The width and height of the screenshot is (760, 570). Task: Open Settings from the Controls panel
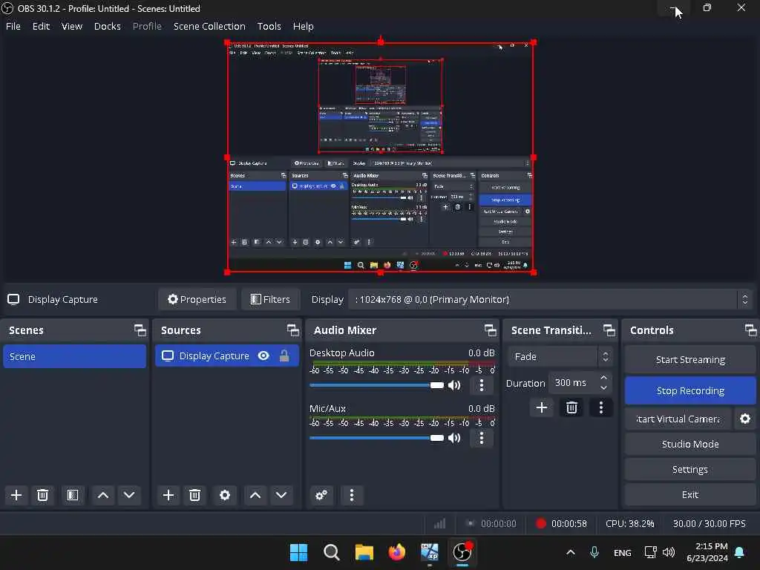pyautogui.click(x=690, y=469)
